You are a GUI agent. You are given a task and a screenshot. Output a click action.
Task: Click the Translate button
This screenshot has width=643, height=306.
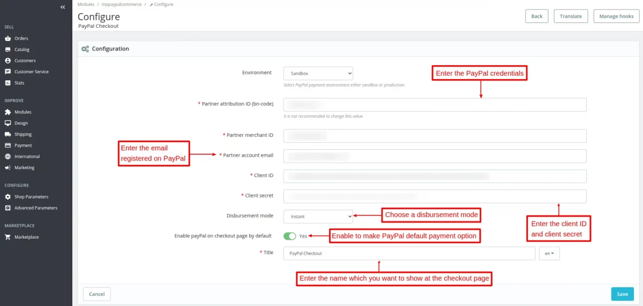click(571, 17)
